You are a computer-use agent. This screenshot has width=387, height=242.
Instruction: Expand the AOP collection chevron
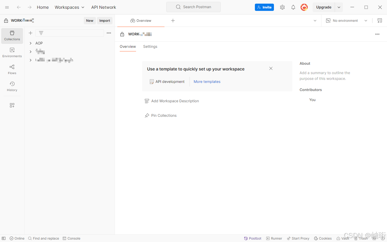[x=31, y=43]
